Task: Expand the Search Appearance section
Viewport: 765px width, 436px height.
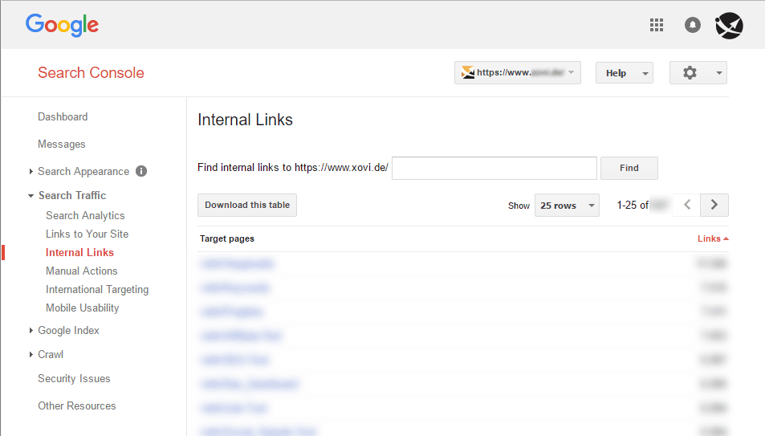Action: tap(31, 171)
